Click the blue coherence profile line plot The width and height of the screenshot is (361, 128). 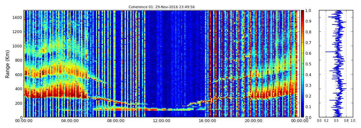pyautogui.click(x=336, y=64)
